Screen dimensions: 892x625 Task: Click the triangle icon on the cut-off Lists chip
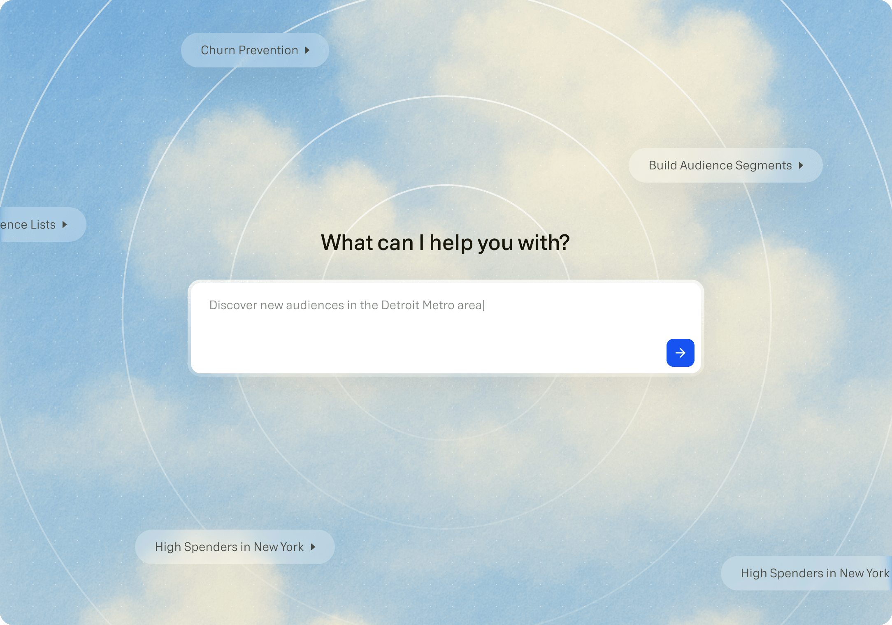tap(65, 225)
